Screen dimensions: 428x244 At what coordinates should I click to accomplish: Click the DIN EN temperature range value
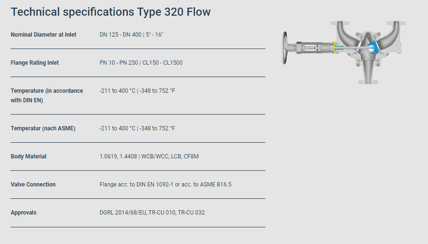[137, 91]
